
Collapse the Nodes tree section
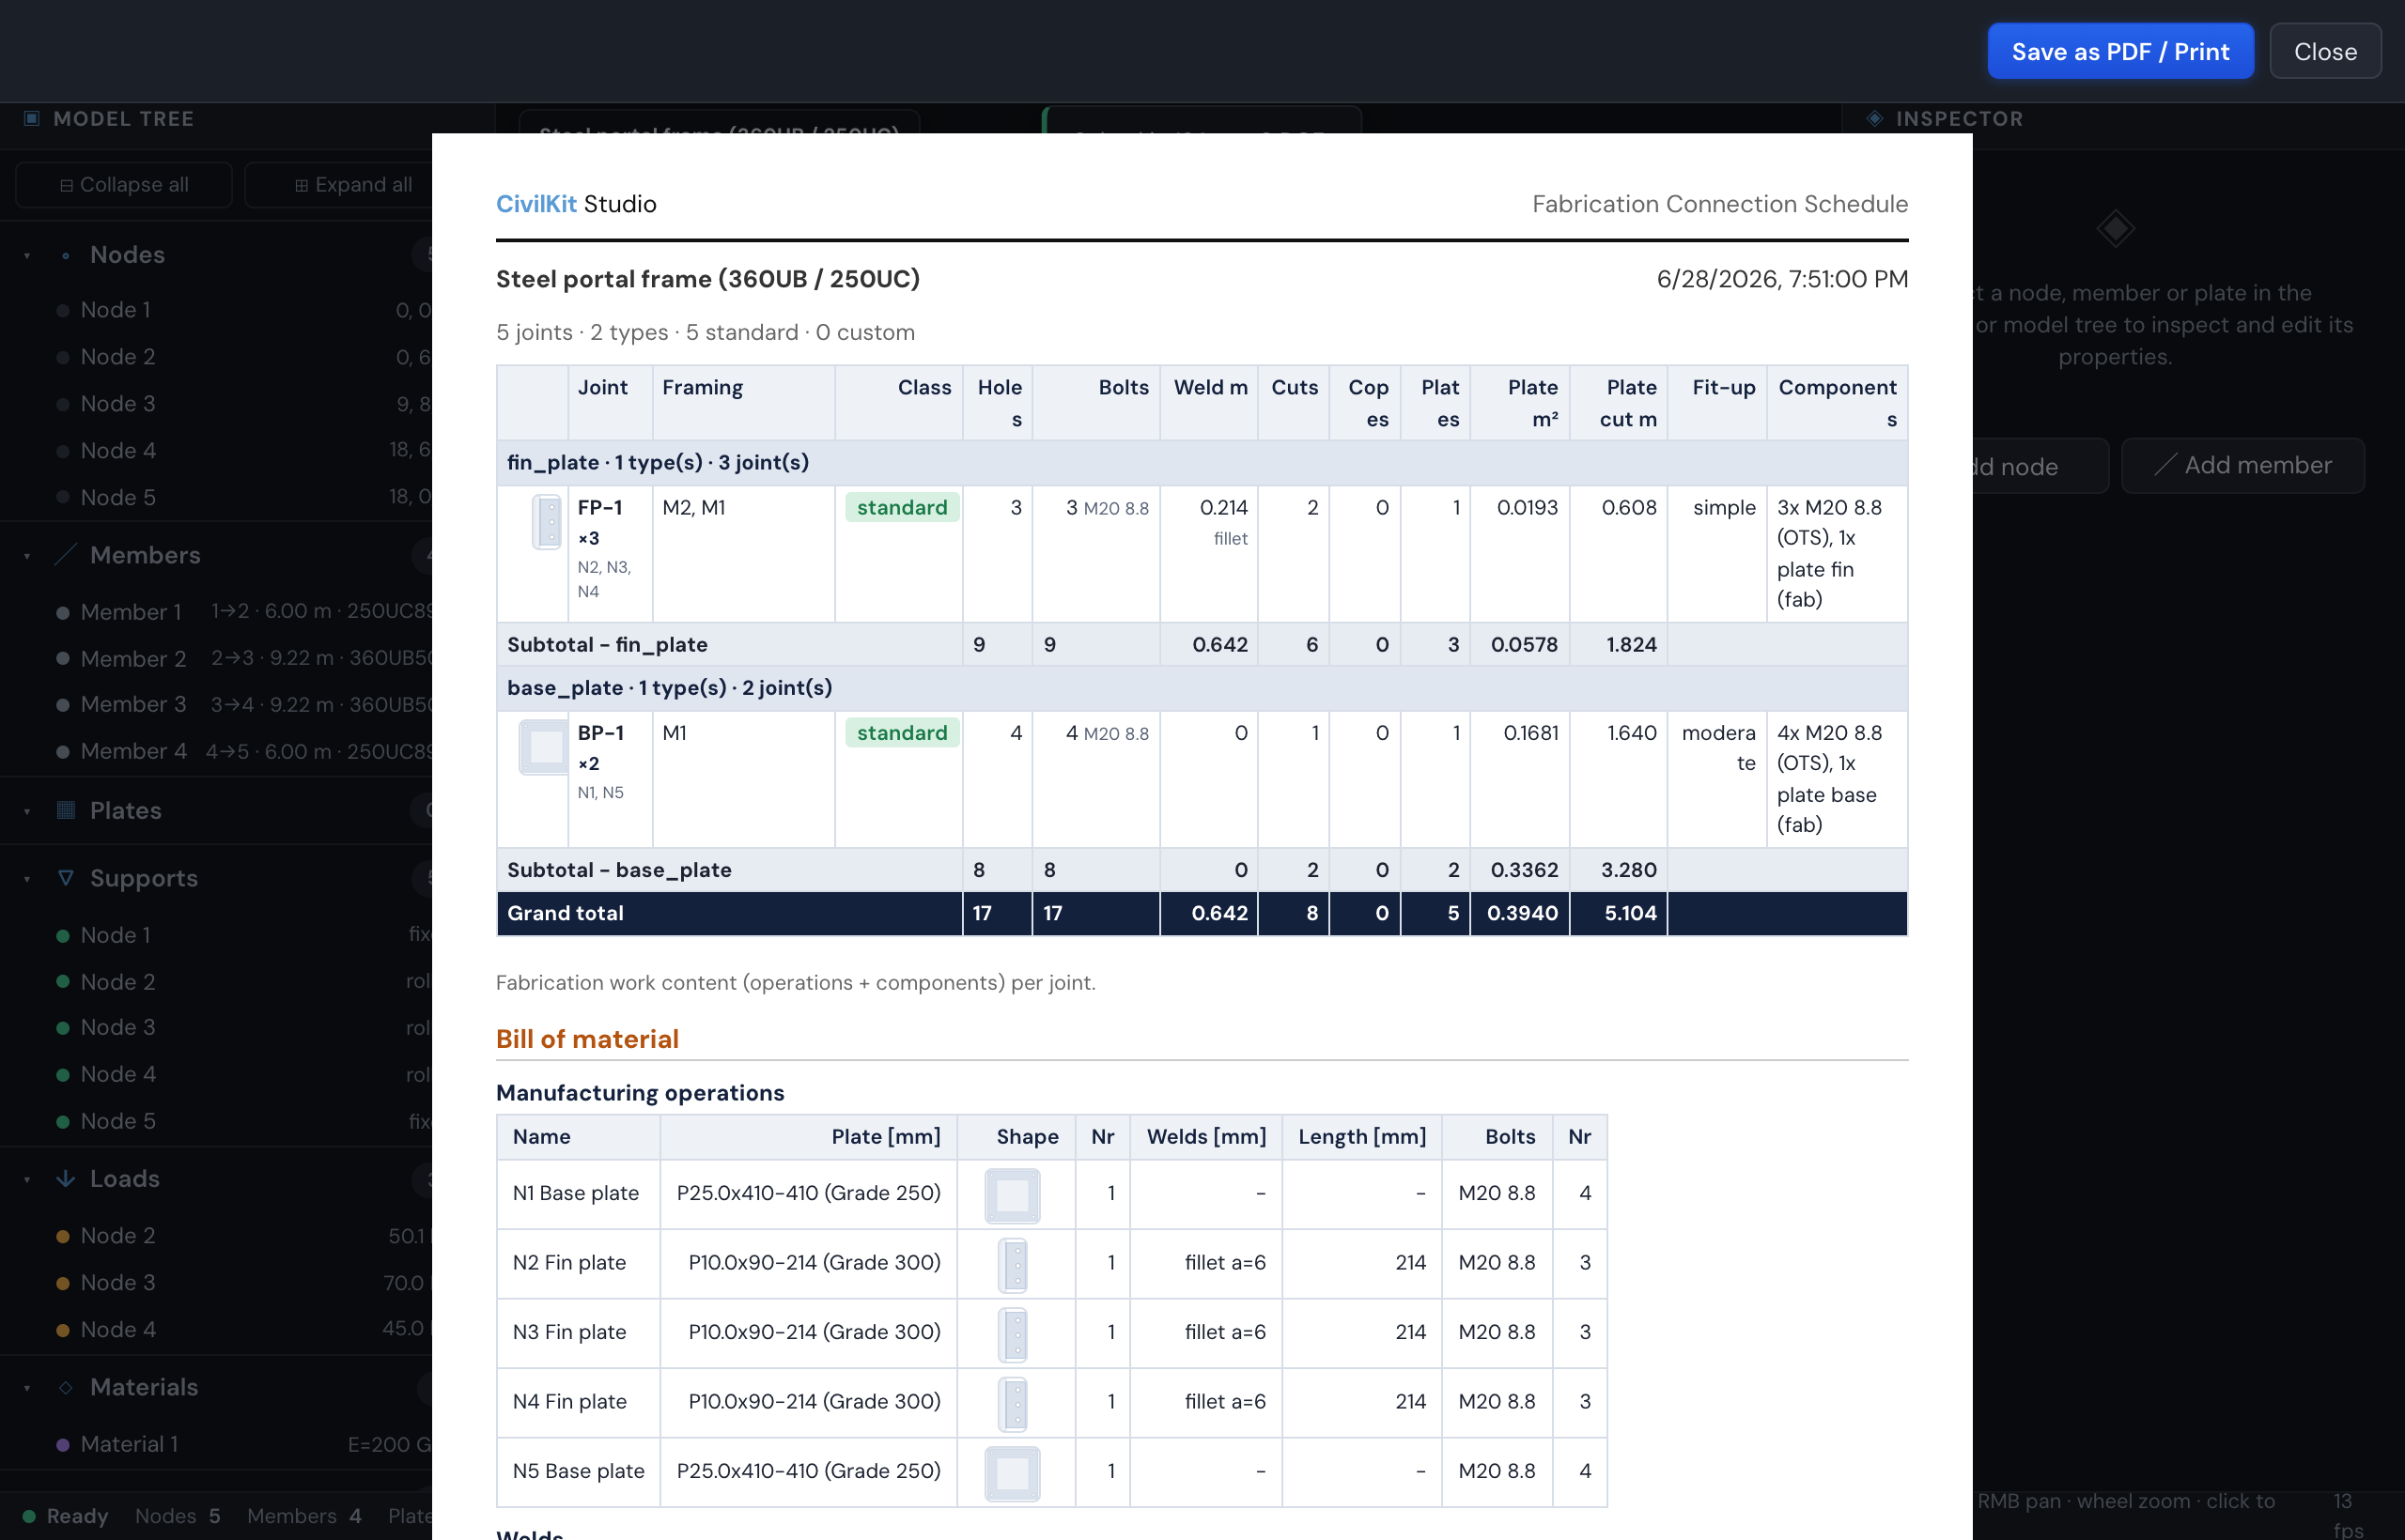(27, 255)
